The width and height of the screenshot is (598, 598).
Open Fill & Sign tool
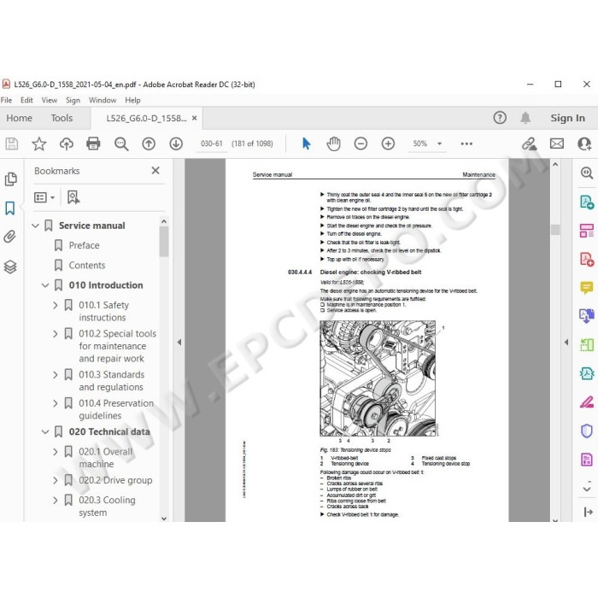pos(587,402)
